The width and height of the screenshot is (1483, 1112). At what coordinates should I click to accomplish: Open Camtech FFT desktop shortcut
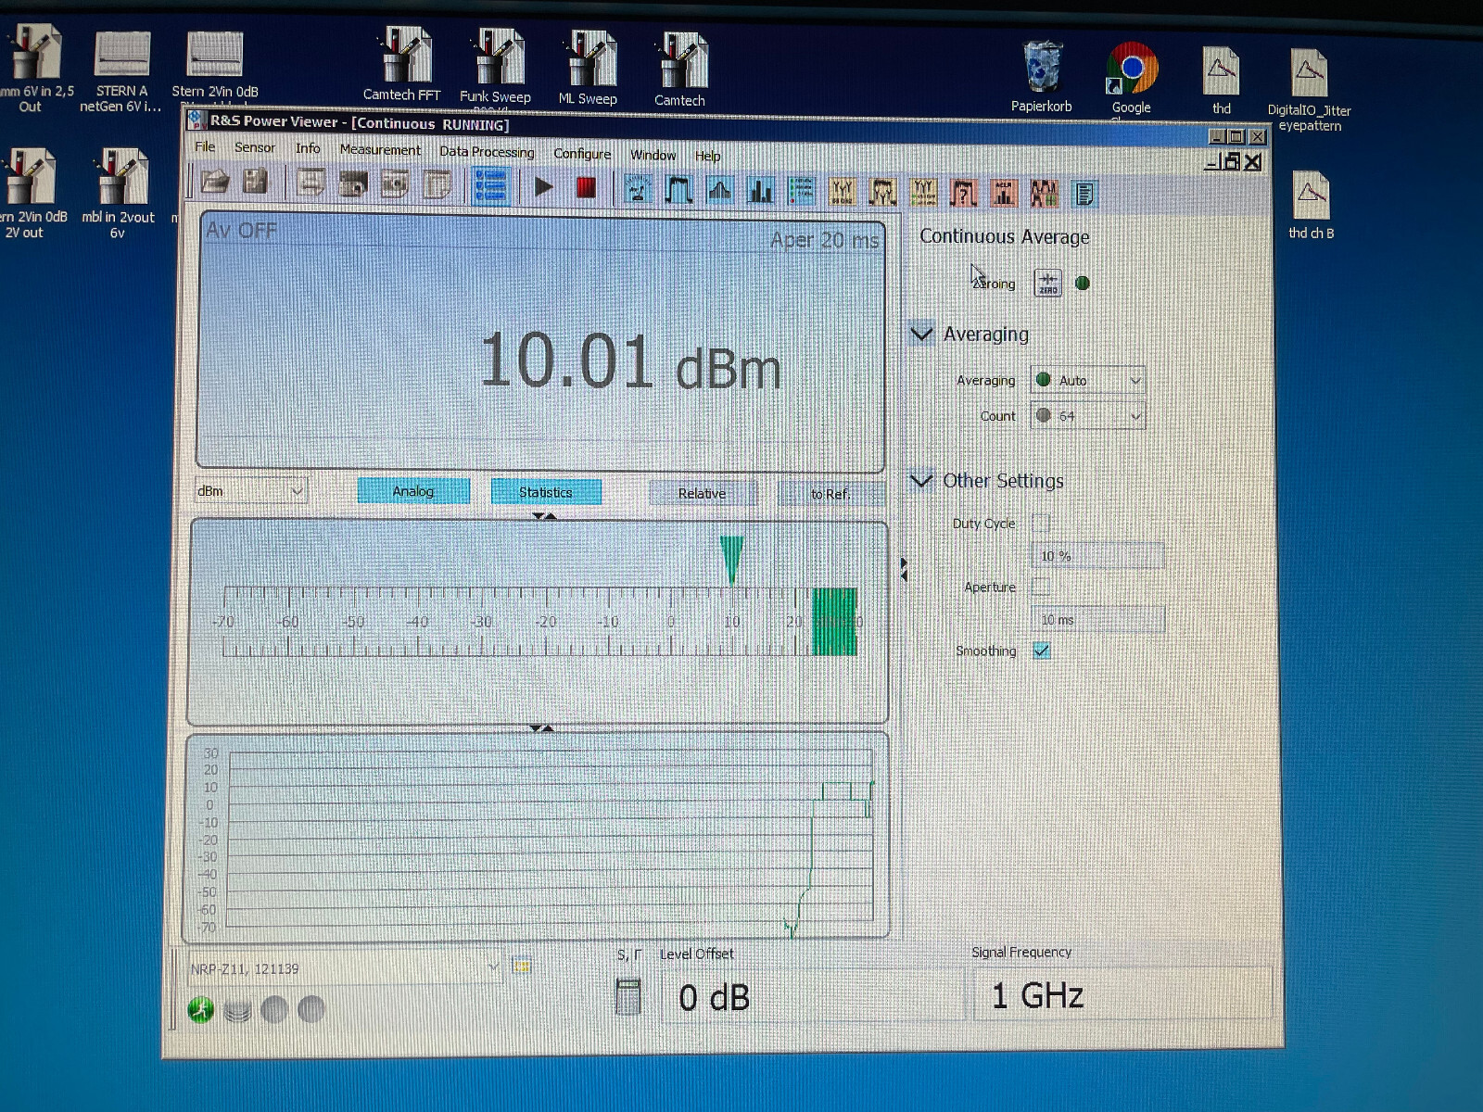pos(401,65)
